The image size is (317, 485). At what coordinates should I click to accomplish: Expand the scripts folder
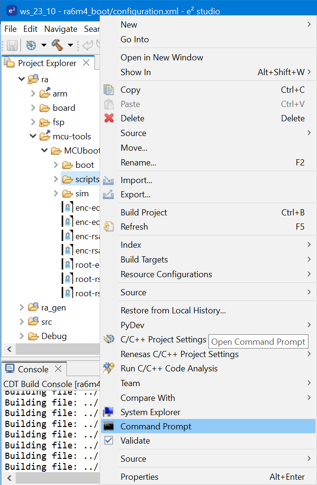pyautogui.click(x=56, y=179)
